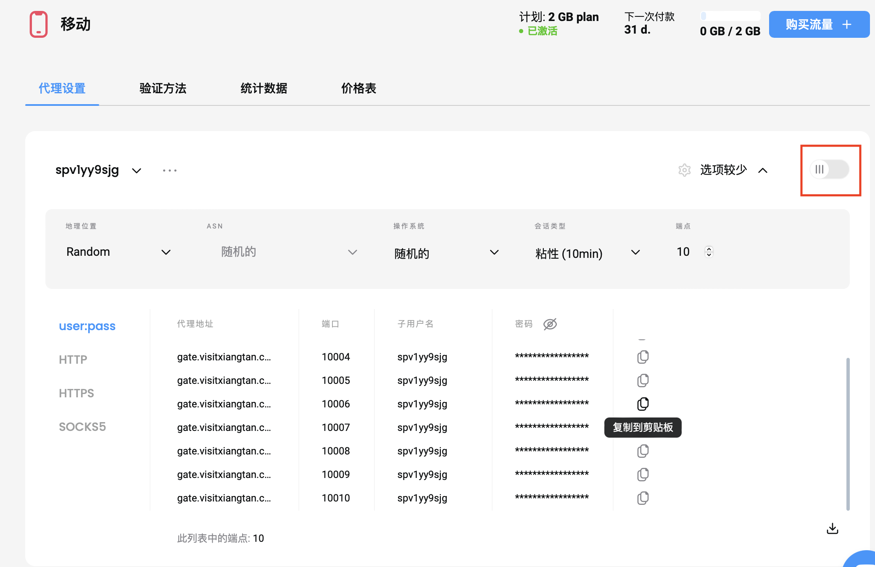Copy credentials for port 10010 row
875x567 pixels.
[x=643, y=498]
